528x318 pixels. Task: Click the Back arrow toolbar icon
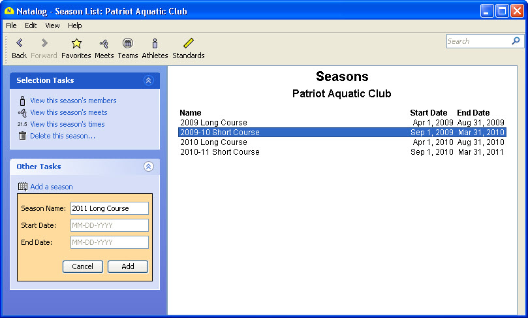pos(19,44)
